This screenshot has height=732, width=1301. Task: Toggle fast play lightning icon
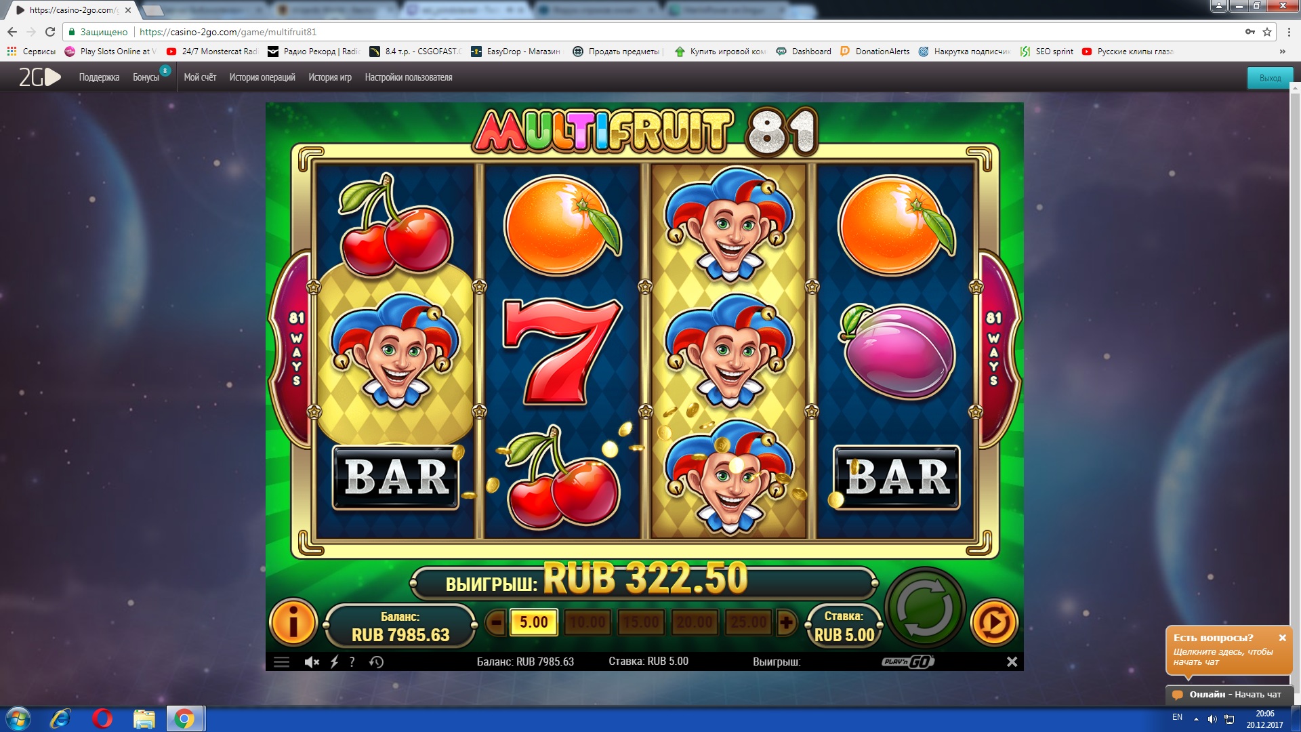(334, 662)
